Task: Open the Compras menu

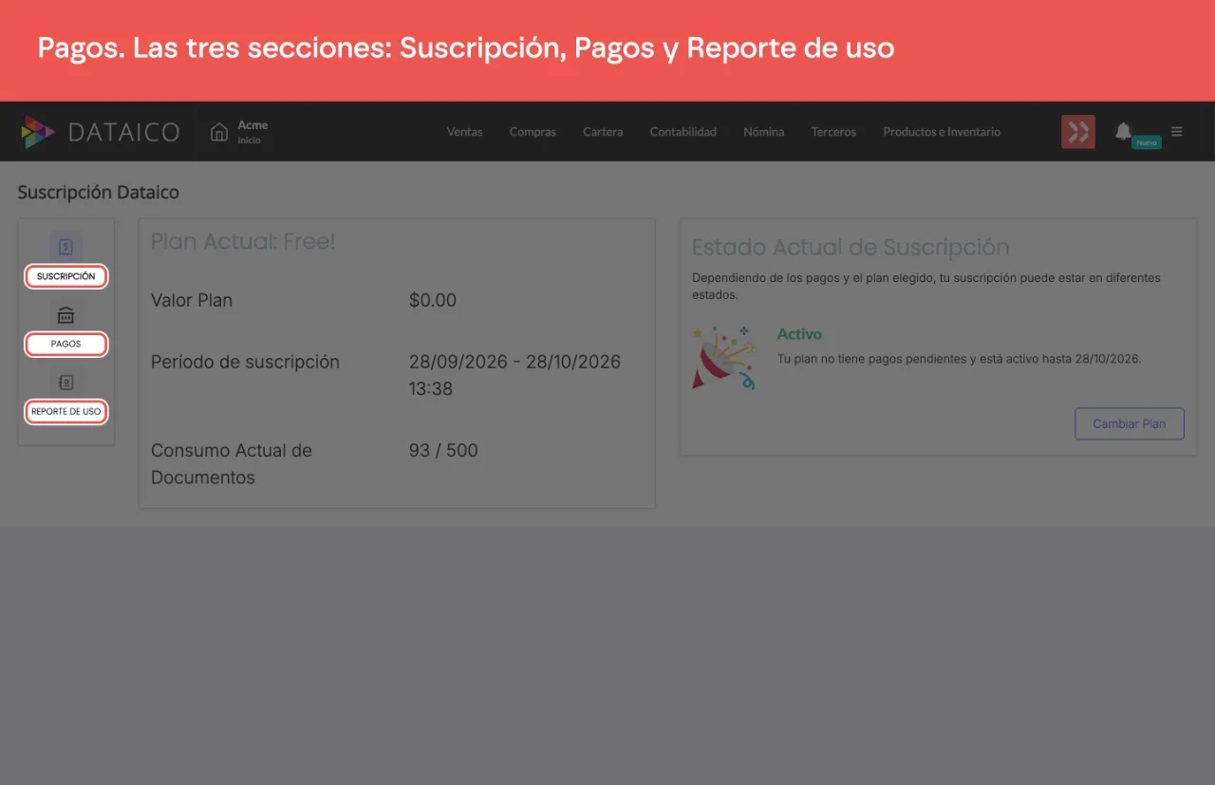Action: (533, 132)
